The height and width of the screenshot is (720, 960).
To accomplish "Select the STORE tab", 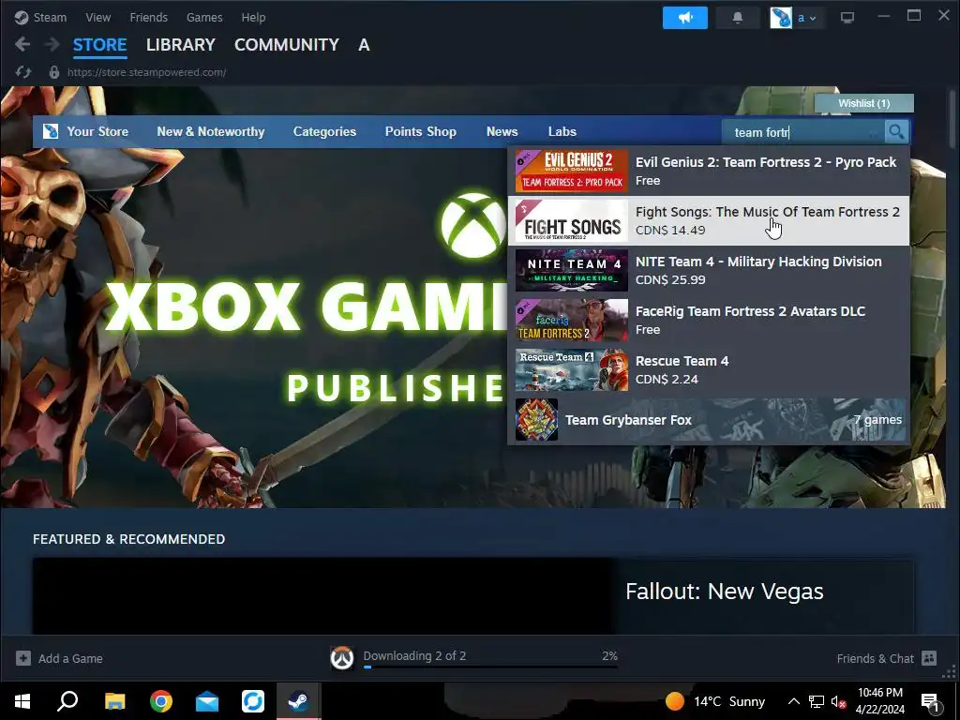I will (99, 45).
